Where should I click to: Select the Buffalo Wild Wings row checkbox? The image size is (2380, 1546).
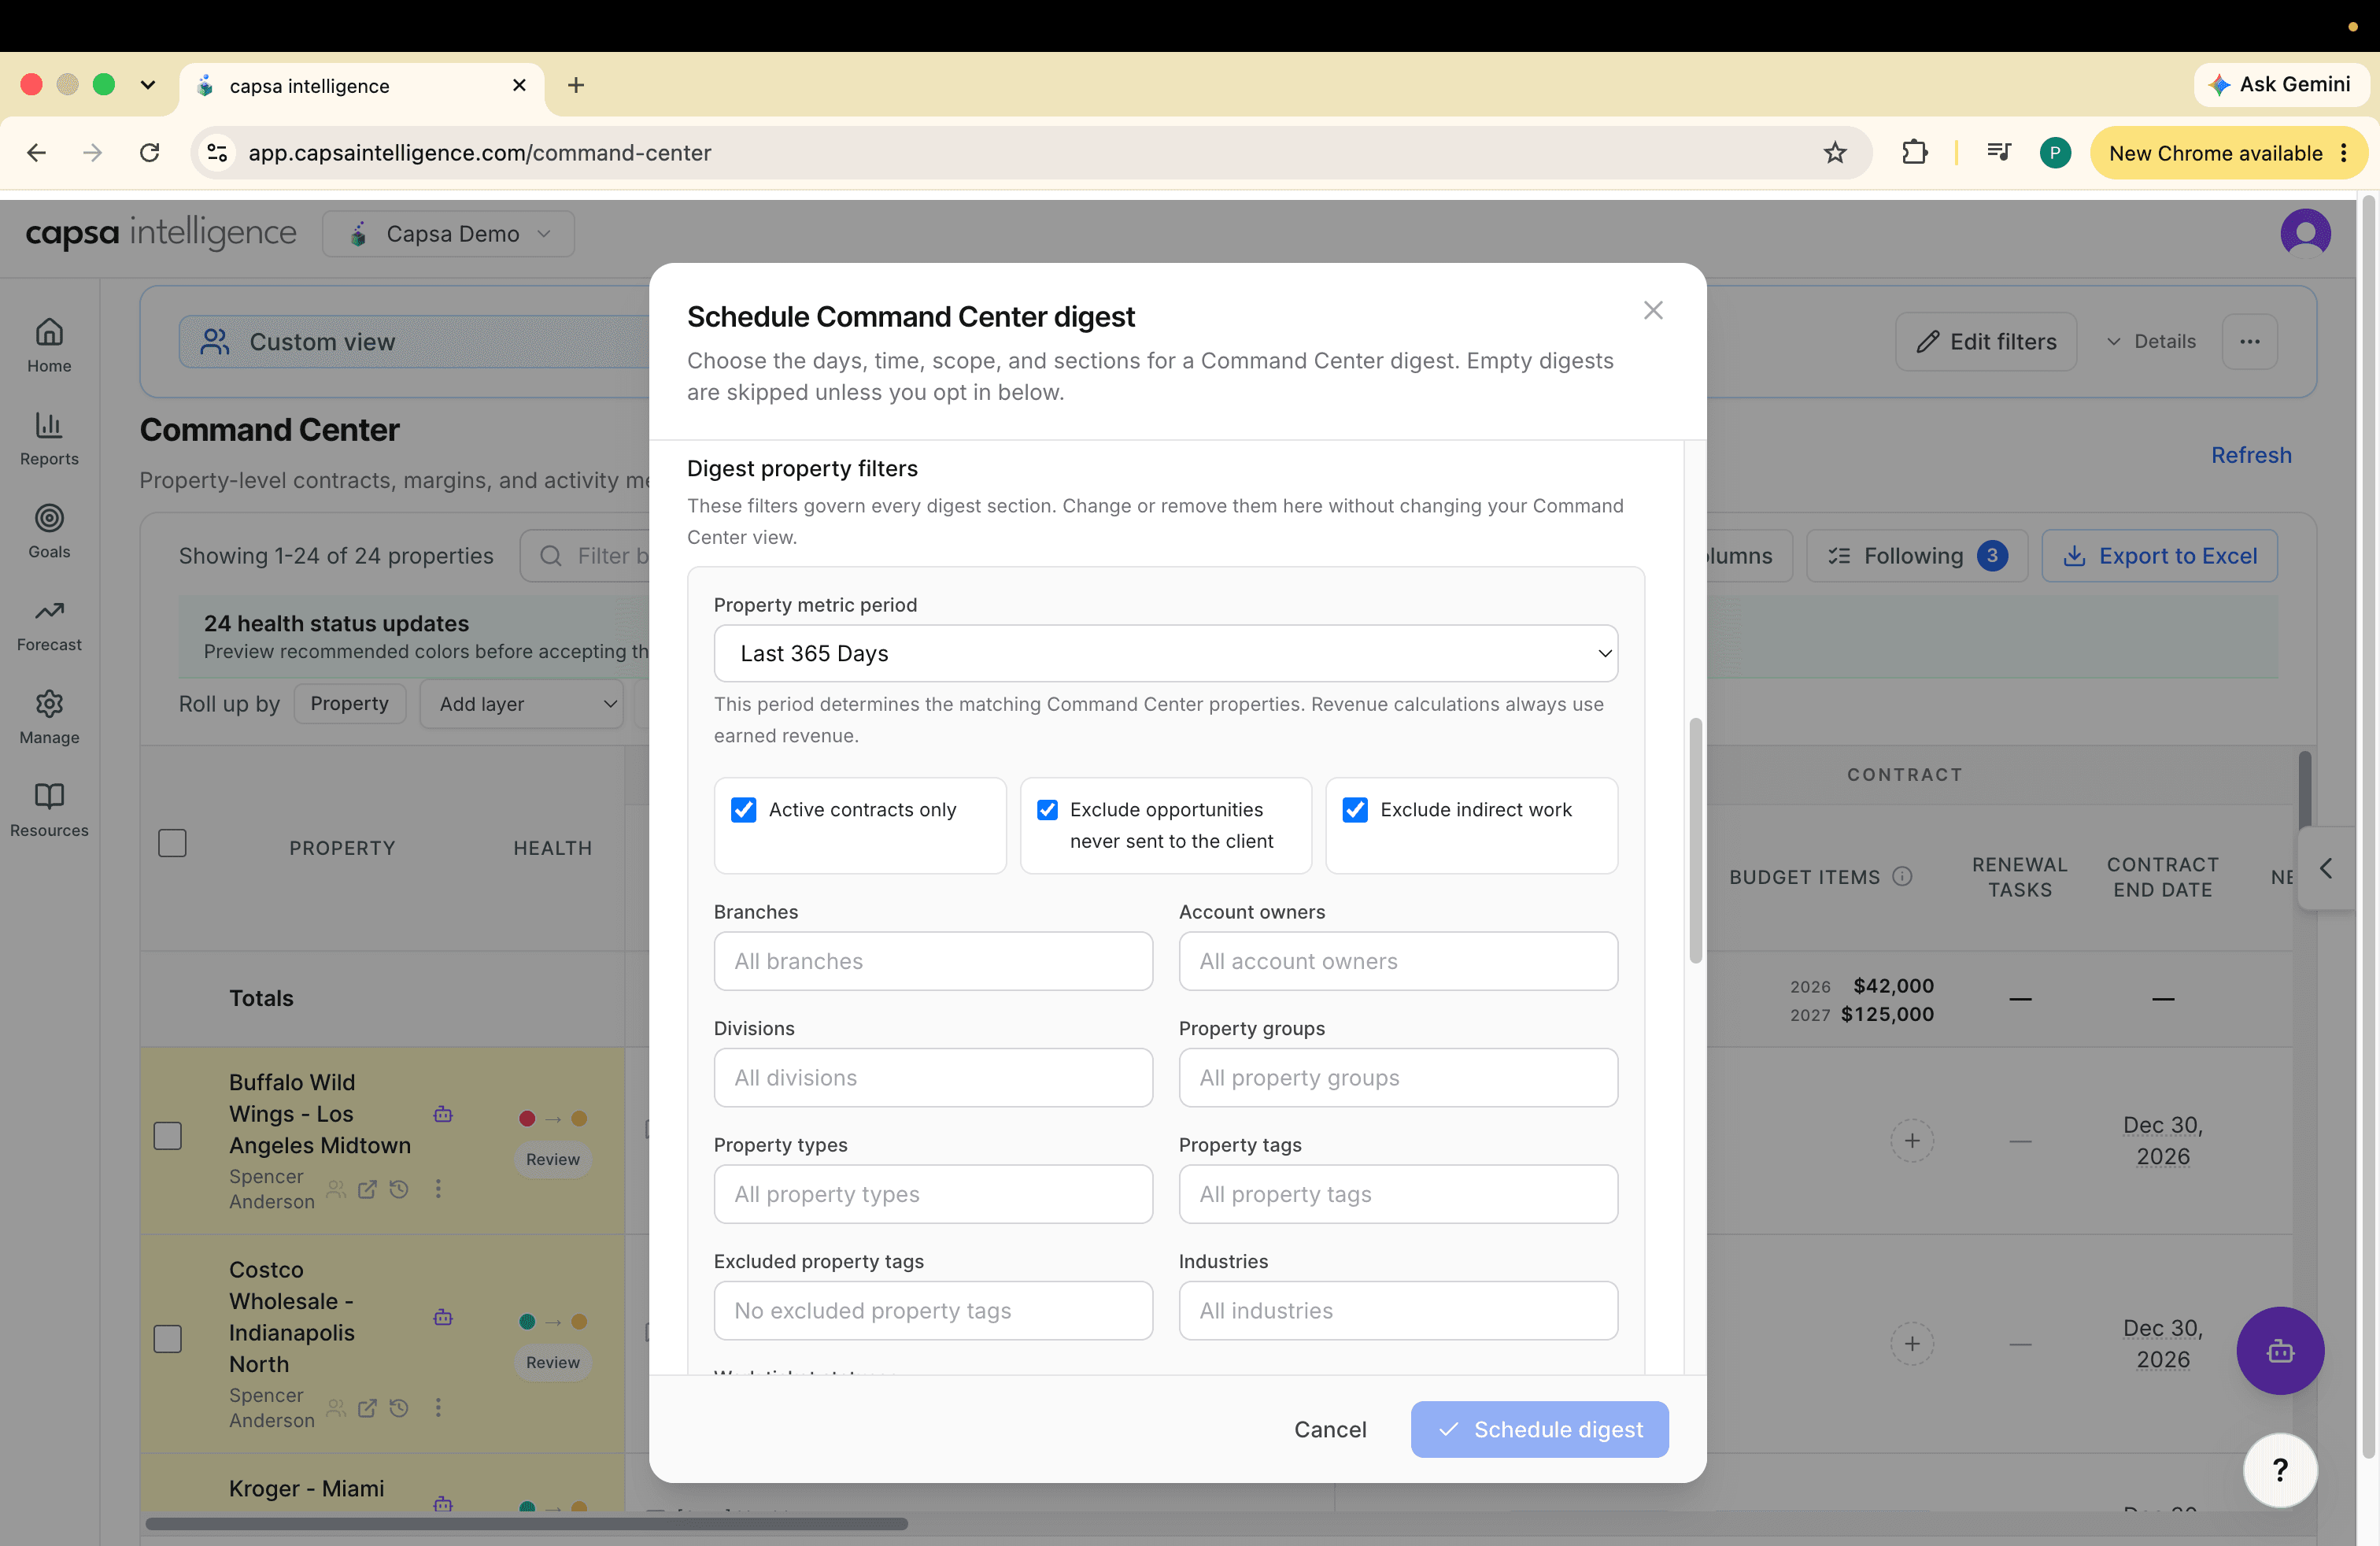tap(167, 1136)
